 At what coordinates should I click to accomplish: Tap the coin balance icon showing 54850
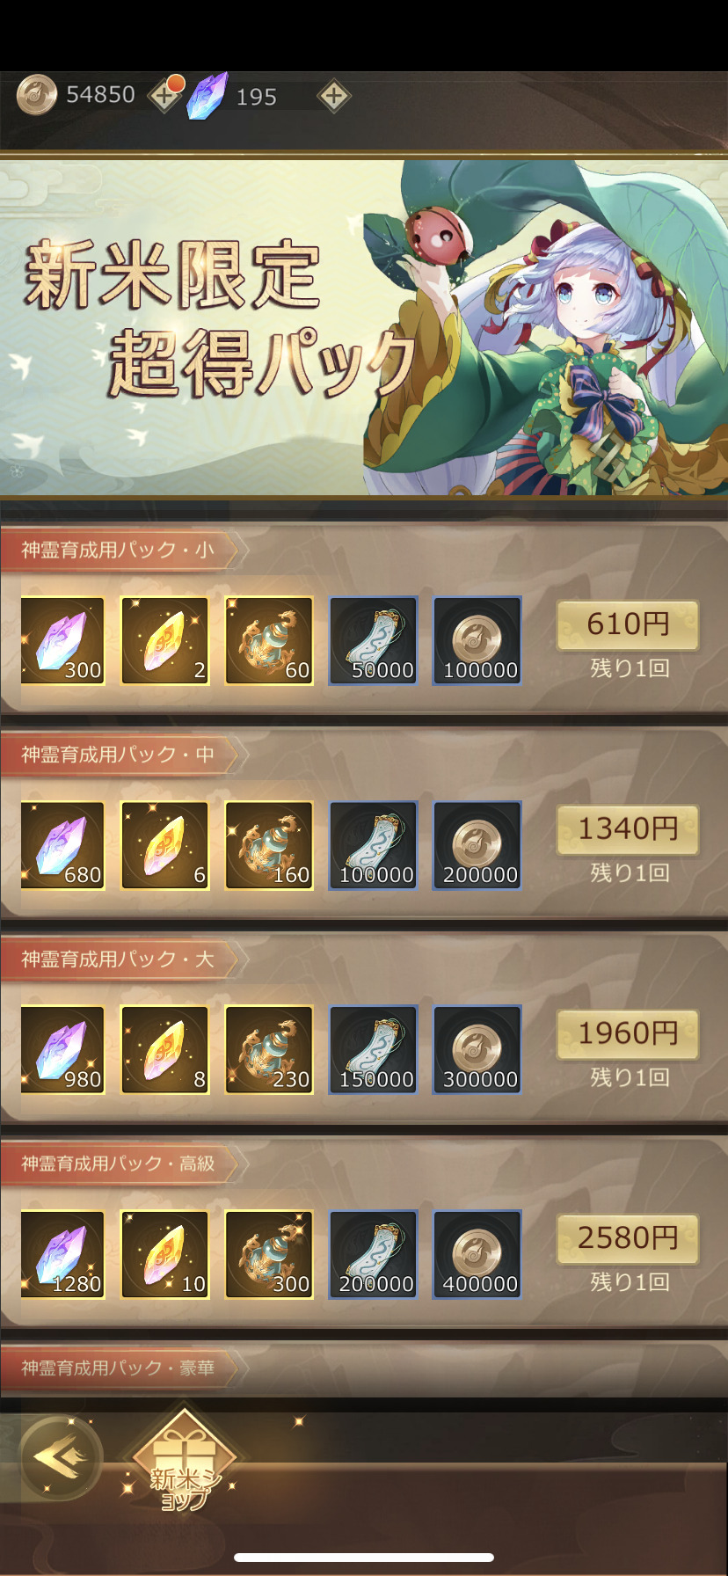click(37, 95)
